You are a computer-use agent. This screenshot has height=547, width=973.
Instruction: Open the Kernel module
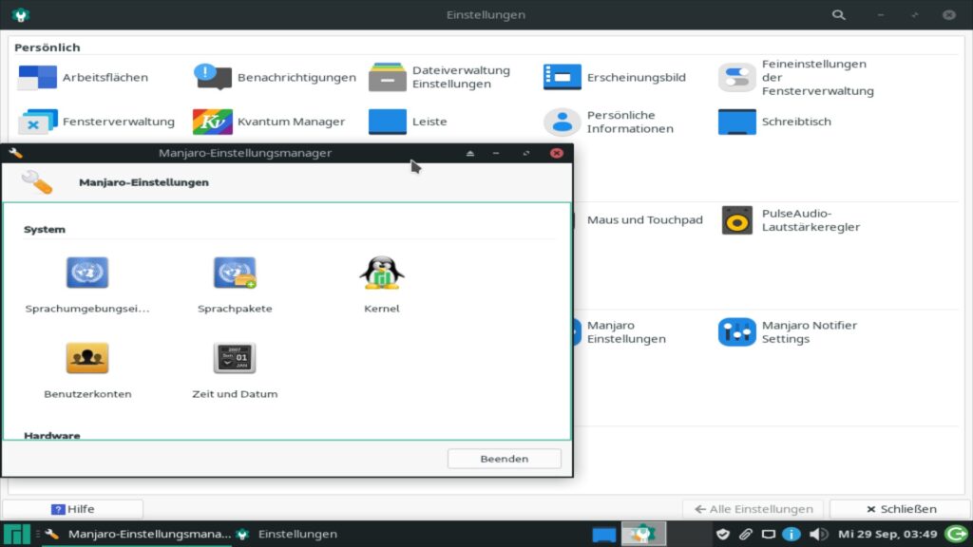coord(382,285)
